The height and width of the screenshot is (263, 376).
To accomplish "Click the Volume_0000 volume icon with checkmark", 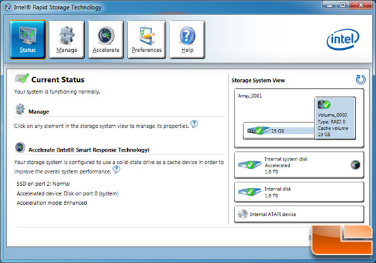I will [324, 105].
